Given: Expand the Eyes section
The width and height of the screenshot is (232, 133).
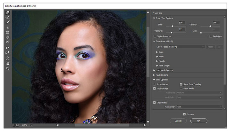Looking at the screenshot, I should (157, 52).
